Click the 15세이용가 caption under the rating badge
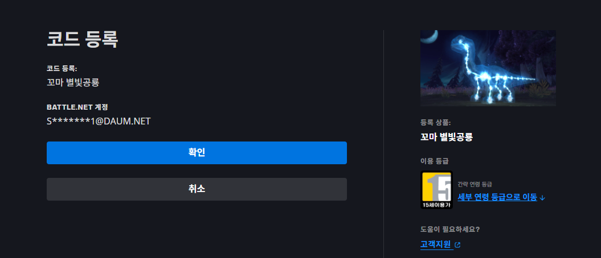This screenshot has height=258, width=601. point(436,205)
